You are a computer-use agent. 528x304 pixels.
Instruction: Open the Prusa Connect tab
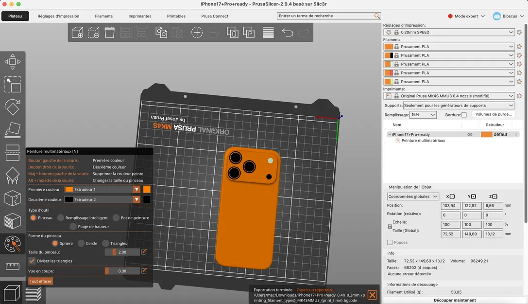(x=215, y=16)
